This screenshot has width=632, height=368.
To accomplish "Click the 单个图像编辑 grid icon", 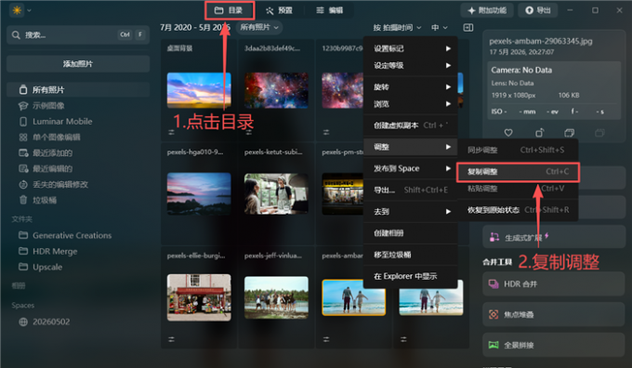I will pos(23,137).
